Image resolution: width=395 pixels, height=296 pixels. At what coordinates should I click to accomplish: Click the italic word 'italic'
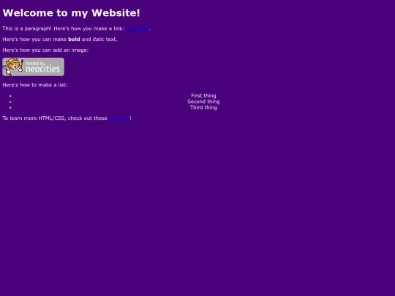98,39
